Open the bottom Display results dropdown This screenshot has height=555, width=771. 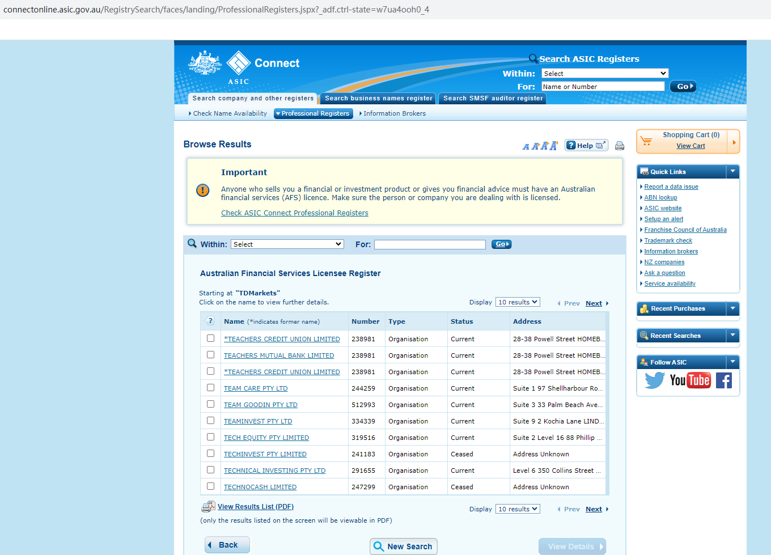pos(518,509)
